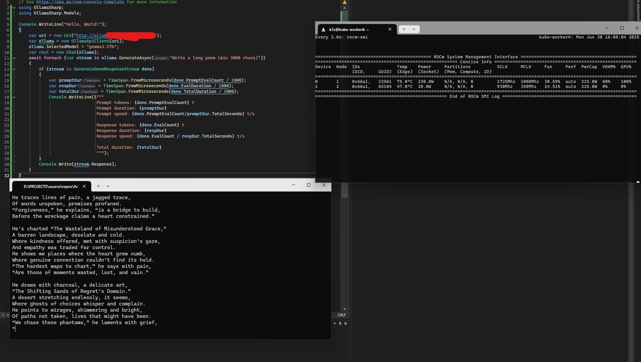The image size is (641, 362).
Task: Select the D:\PROJECTS\source\repos console tab
Action: point(50,186)
